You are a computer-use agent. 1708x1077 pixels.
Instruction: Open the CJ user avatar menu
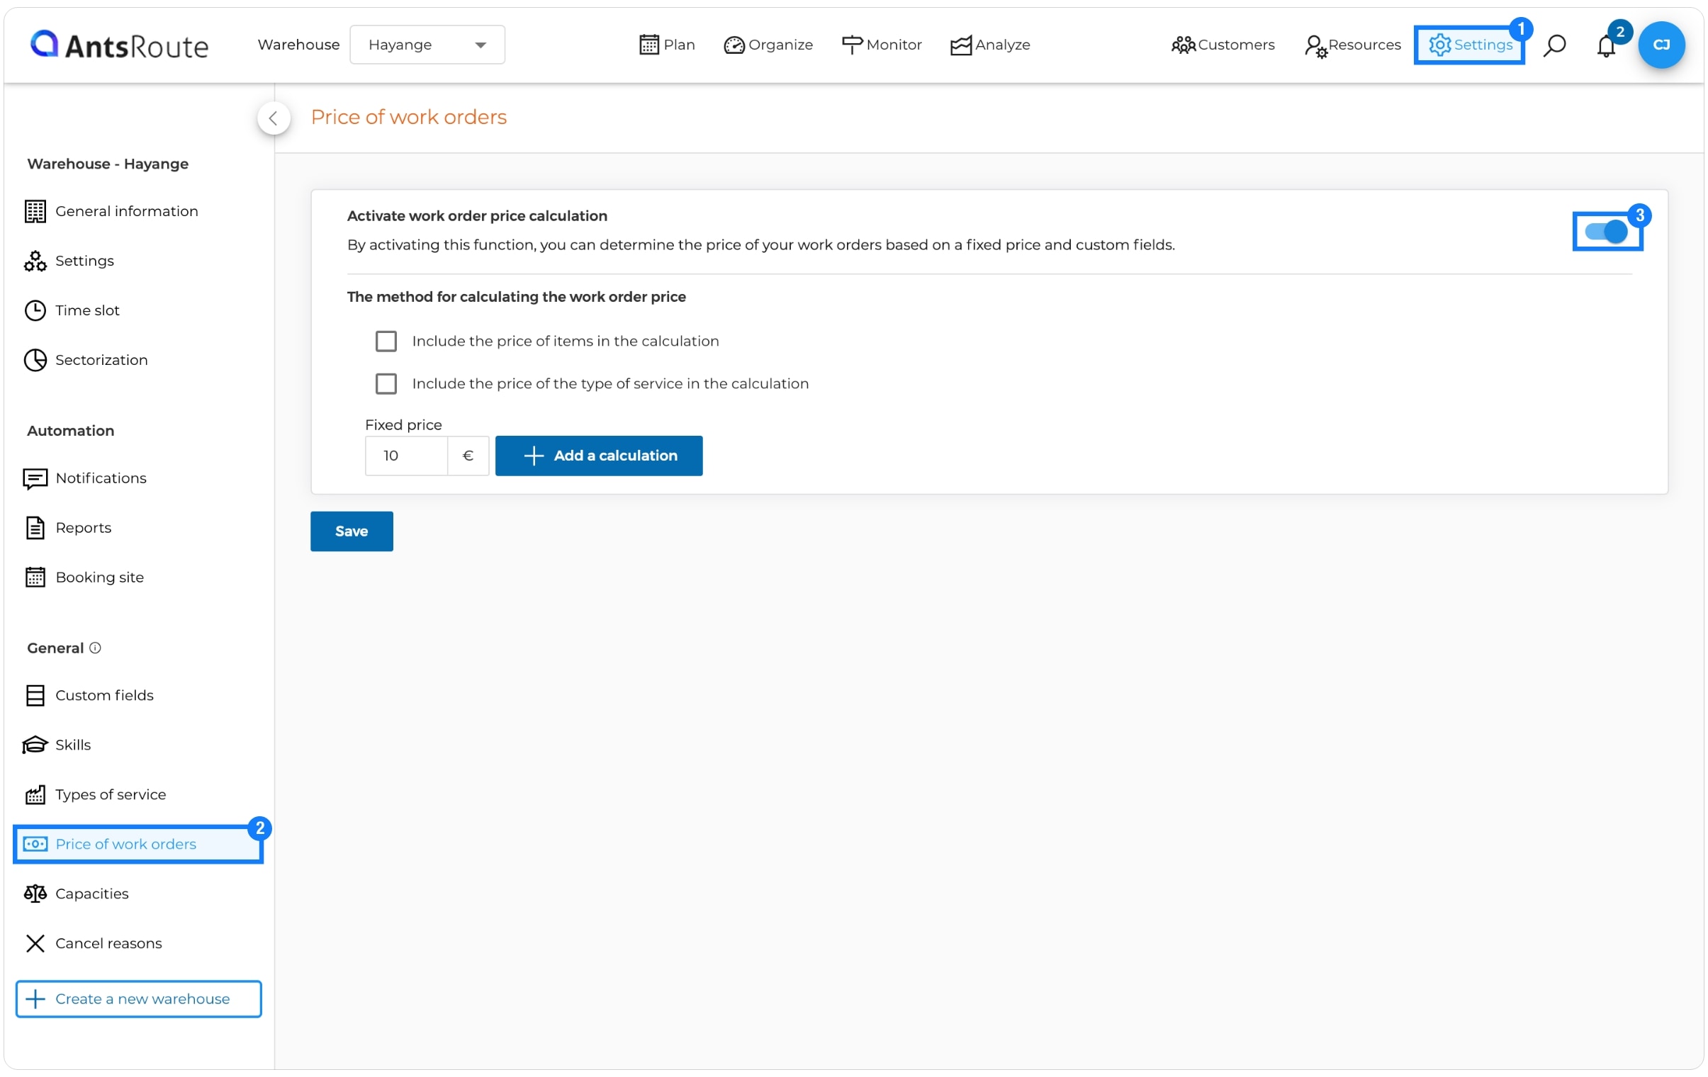tap(1661, 45)
